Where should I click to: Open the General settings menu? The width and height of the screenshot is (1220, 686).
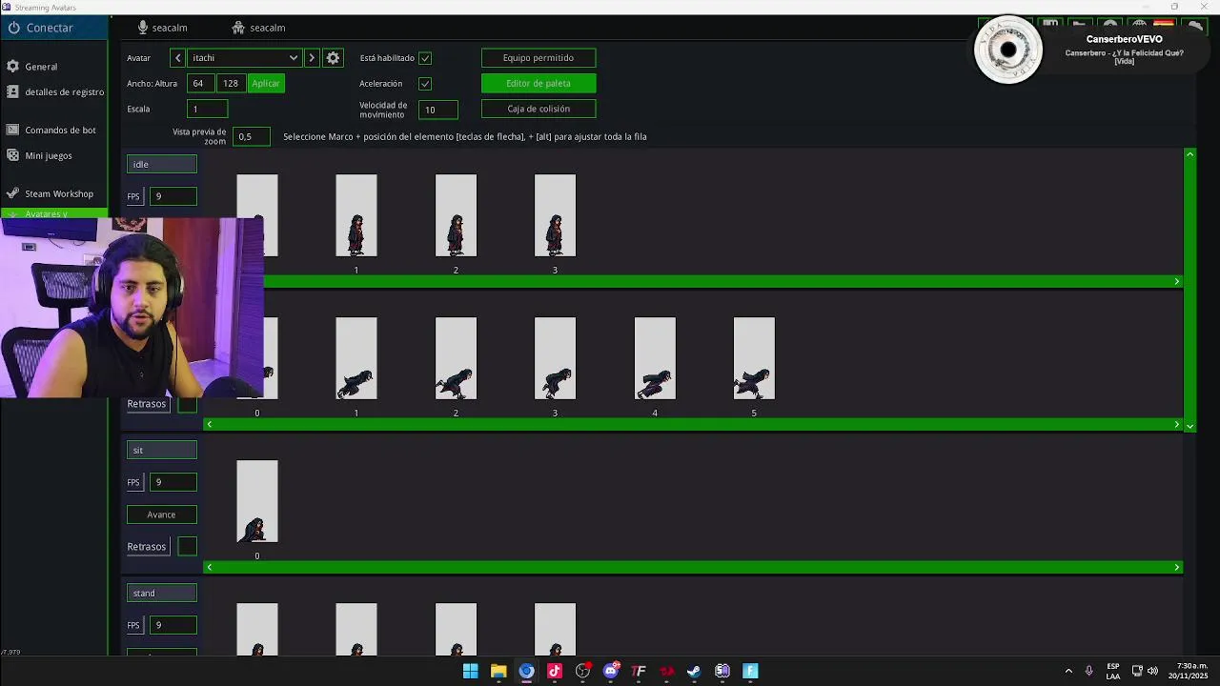(x=41, y=67)
